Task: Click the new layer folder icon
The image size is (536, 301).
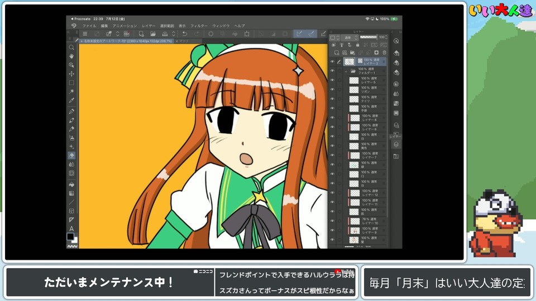Action: click(352, 52)
